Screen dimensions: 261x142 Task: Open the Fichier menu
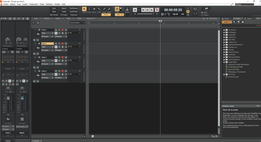coord(6,4)
